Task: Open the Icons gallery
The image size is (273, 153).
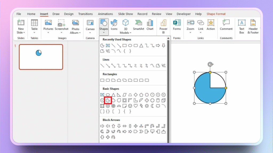Action: [114, 25]
